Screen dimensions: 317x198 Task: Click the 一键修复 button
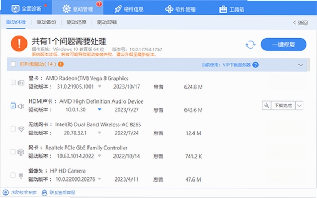[x=284, y=45]
